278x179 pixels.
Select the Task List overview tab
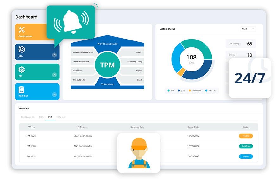tap(61, 117)
